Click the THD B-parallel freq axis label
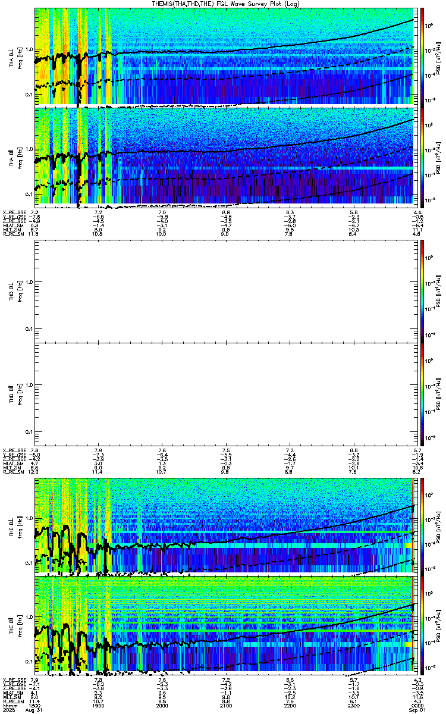Image resolution: width=446 pixels, height=714 pixels. point(20,394)
